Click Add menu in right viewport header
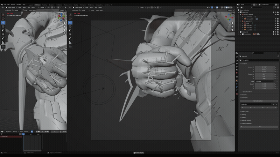This screenshot has width=280, height=157. (x=96, y=7)
